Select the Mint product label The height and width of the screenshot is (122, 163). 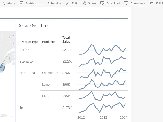click(45, 96)
